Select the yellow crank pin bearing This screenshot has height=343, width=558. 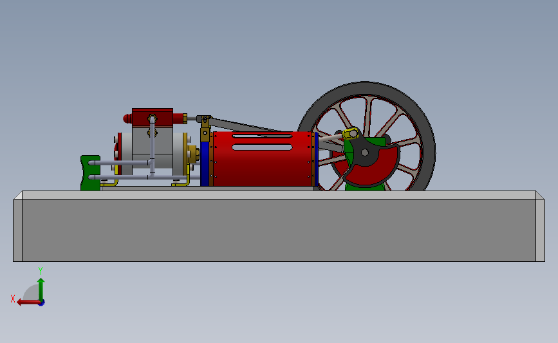(x=351, y=134)
